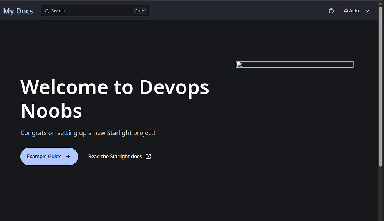
Task: Open the Auto theme dropdown
Action: [x=357, y=11]
